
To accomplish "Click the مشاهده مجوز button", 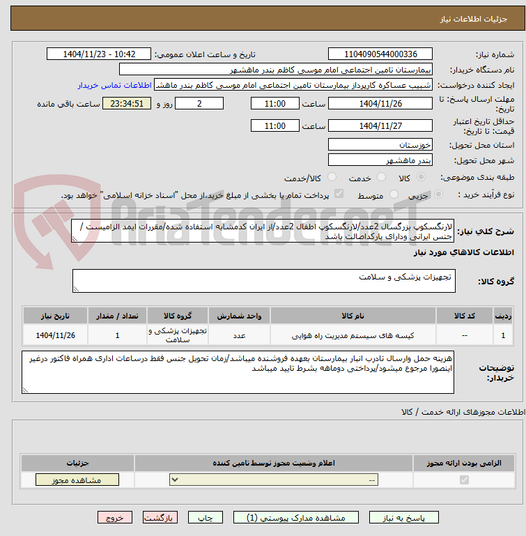I will click(x=77, y=480).
